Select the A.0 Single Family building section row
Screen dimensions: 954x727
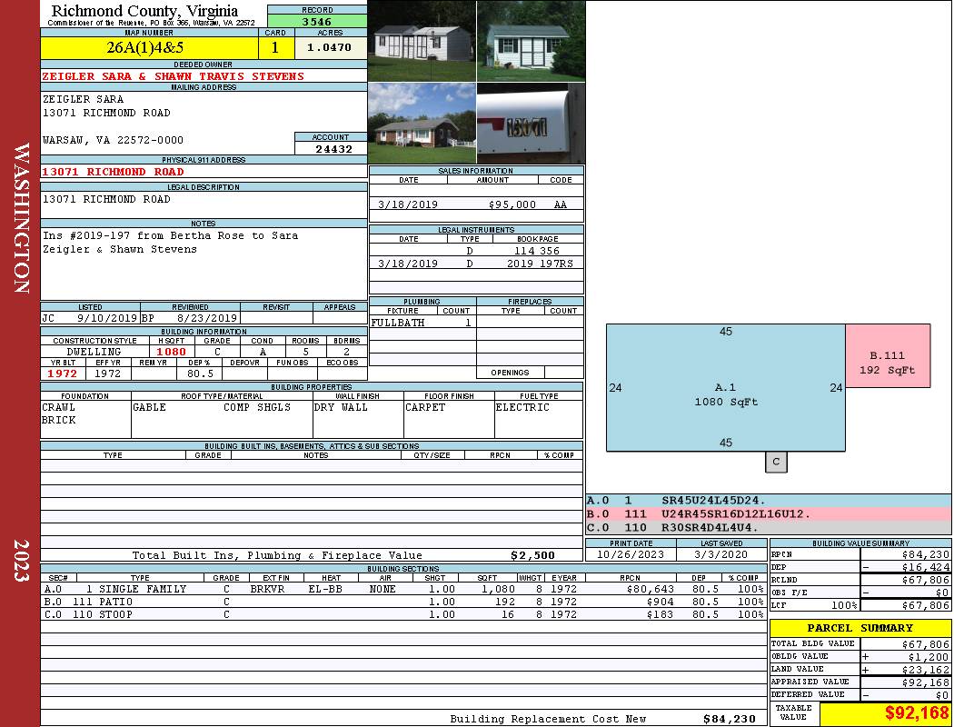pos(403,589)
